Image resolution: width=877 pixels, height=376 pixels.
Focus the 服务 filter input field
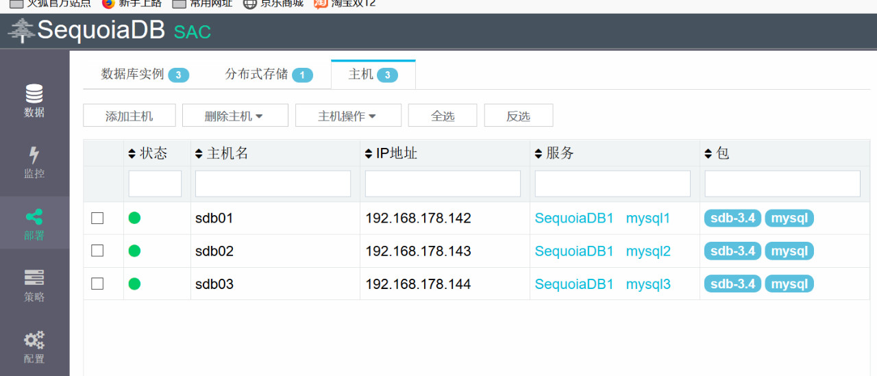[x=613, y=184]
